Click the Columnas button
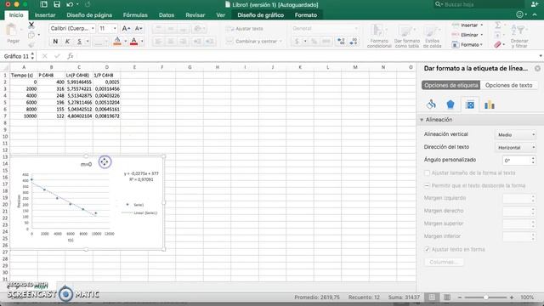Screen dimensions: 544x306 [x=444, y=262]
